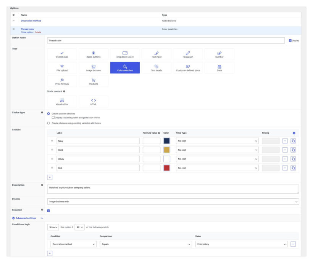313x263 pixels.
Task: Open the Comparison Equals dropdown
Action: (146, 244)
